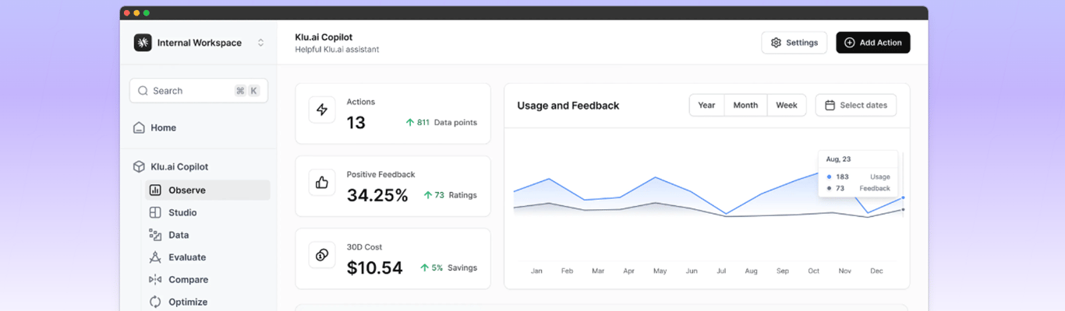The width and height of the screenshot is (1065, 311).
Task: Click the 34.25% positive feedback value
Action: (x=377, y=195)
